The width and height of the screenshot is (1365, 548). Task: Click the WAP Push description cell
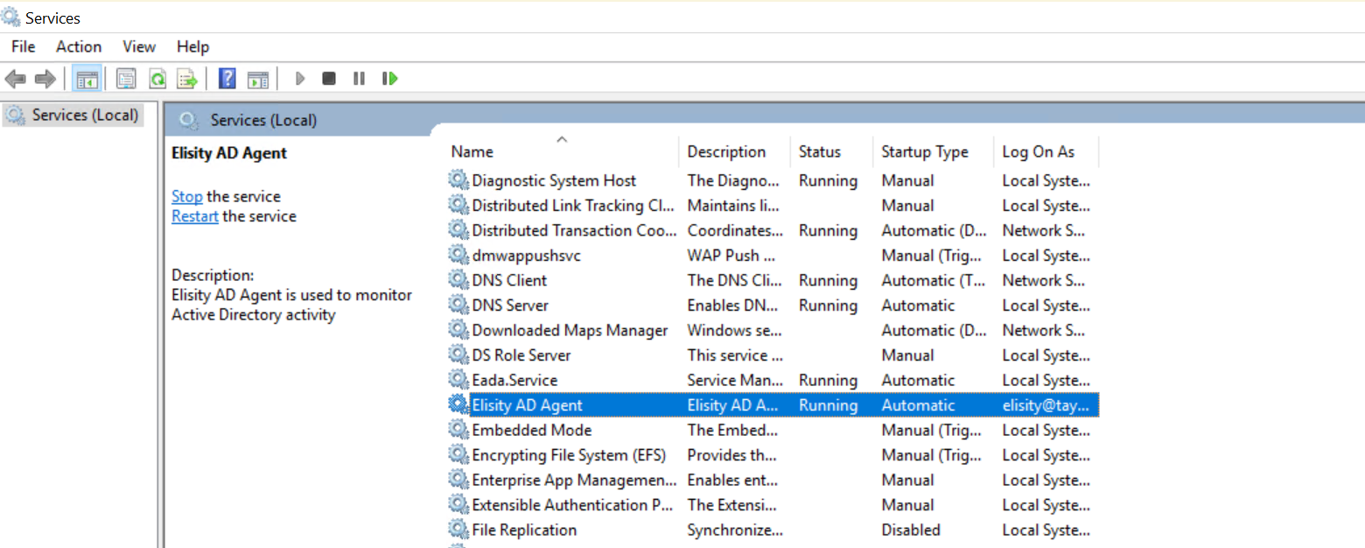730,256
